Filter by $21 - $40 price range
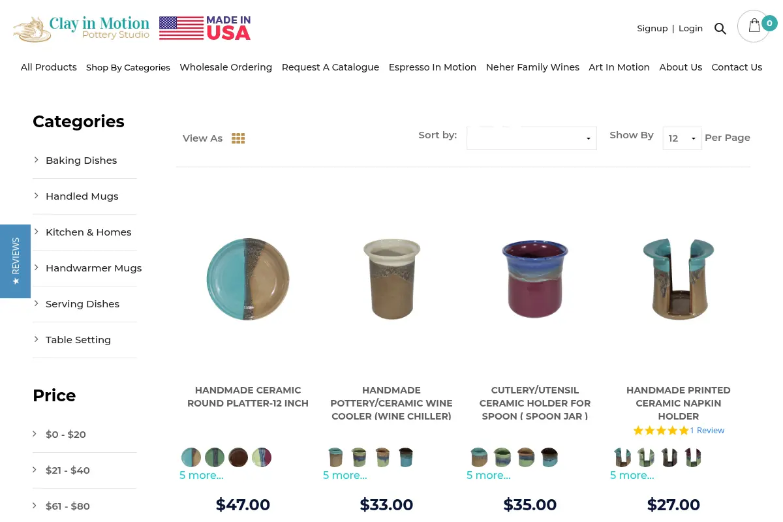The image size is (783, 522). 68,470
